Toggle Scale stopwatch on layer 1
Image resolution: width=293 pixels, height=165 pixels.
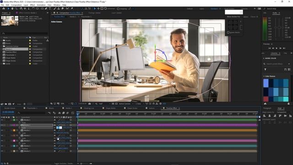coord(20,122)
